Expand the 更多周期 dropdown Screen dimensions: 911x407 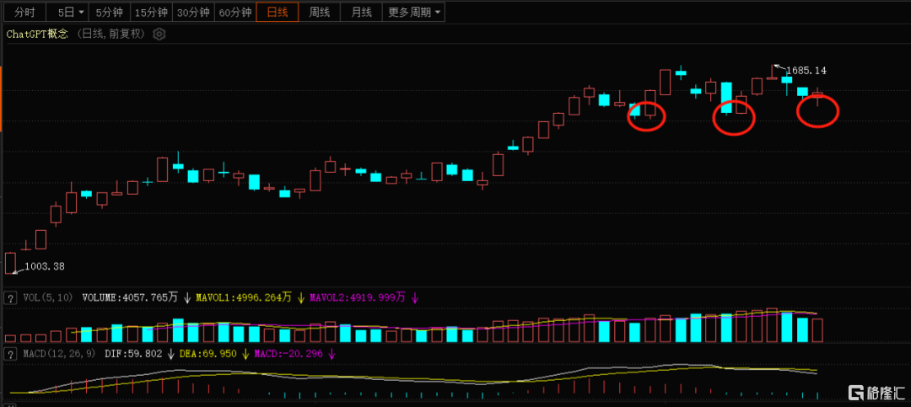pyautogui.click(x=413, y=12)
